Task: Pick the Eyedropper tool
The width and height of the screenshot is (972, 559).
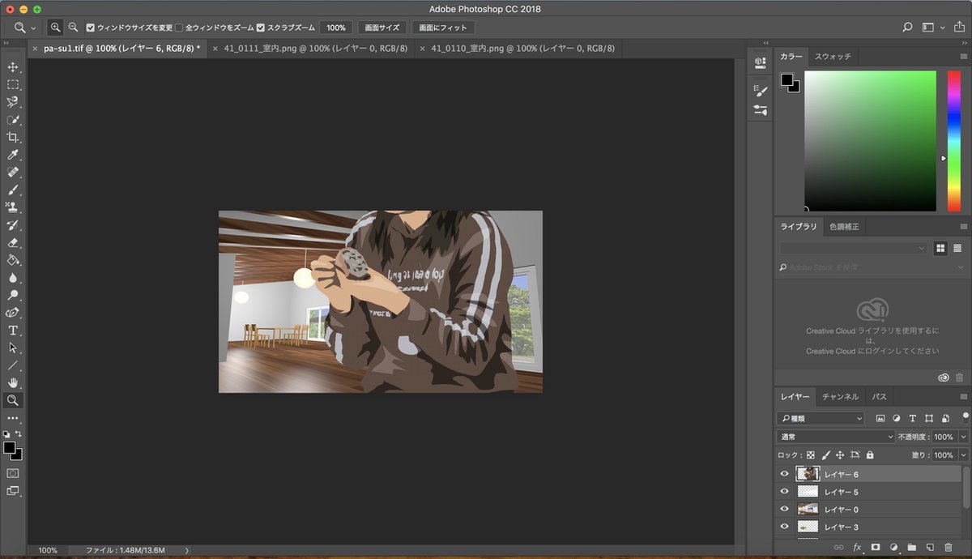Action: point(13,155)
